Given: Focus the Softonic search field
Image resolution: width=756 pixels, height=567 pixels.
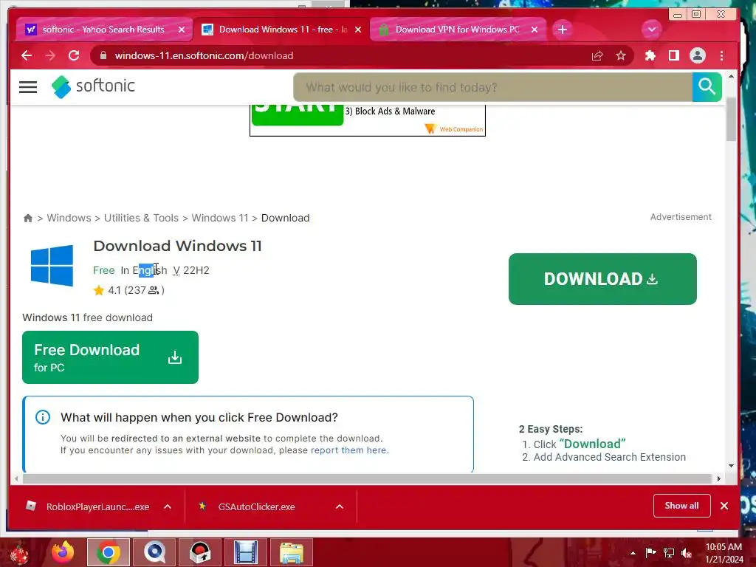Looking at the screenshot, I should click(492, 87).
